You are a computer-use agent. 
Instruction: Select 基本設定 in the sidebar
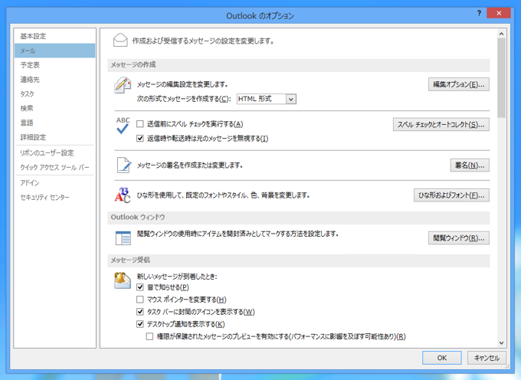[55, 36]
